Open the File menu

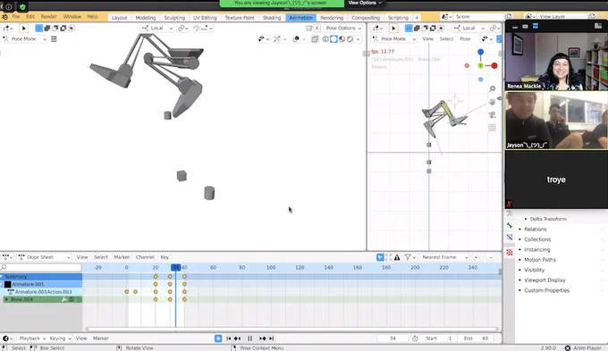coord(16,17)
